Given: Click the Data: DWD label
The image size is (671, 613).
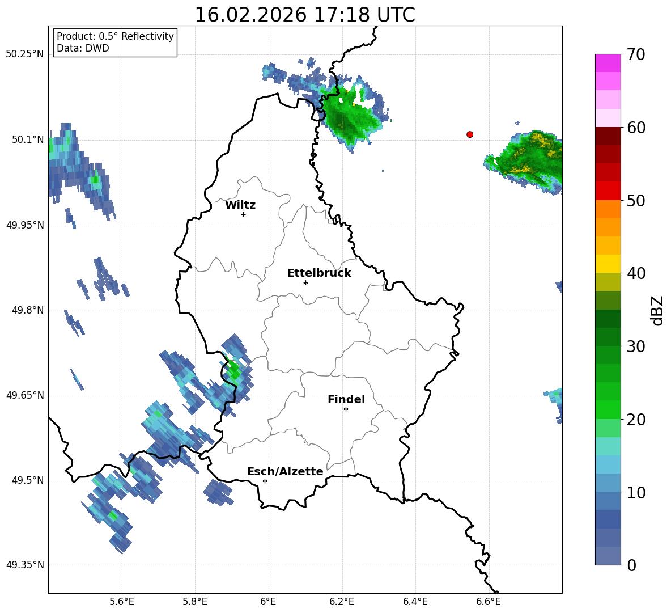Looking at the screenshot, I should click(x=83, y=48).
